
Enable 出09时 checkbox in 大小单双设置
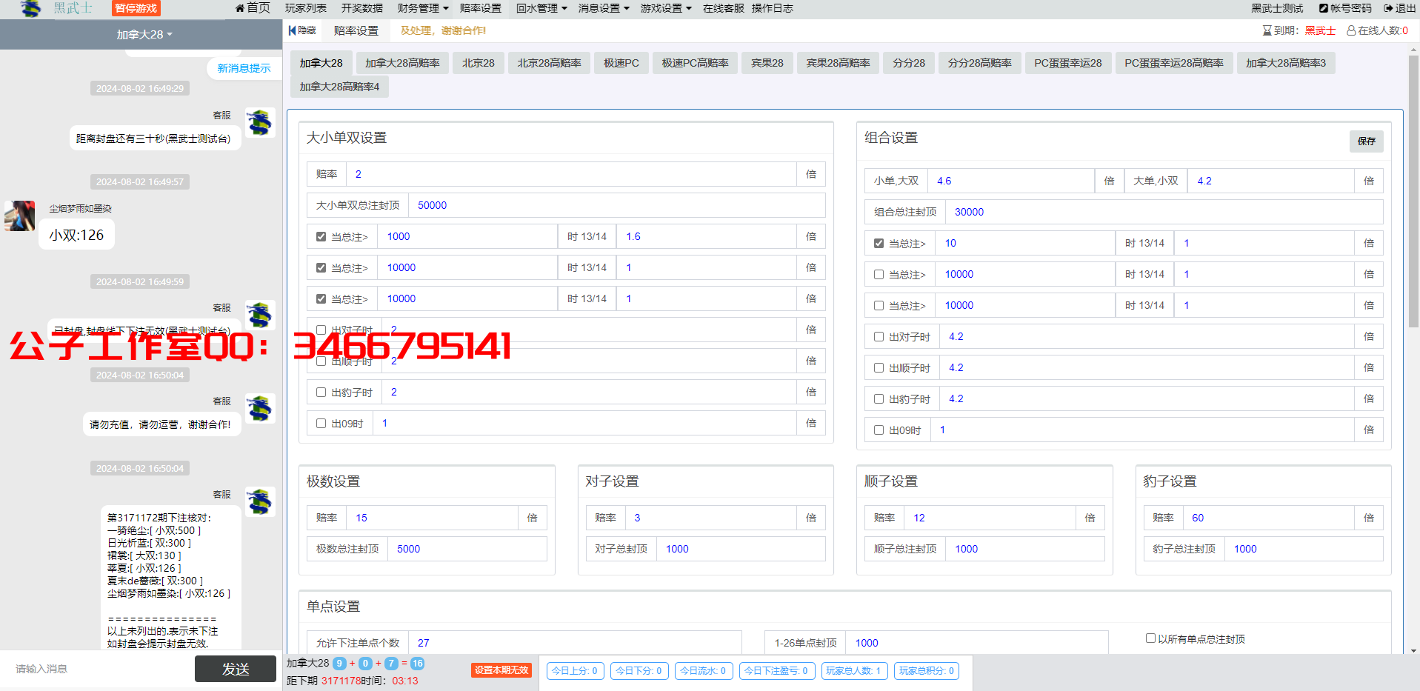click(x=321, y=424)
